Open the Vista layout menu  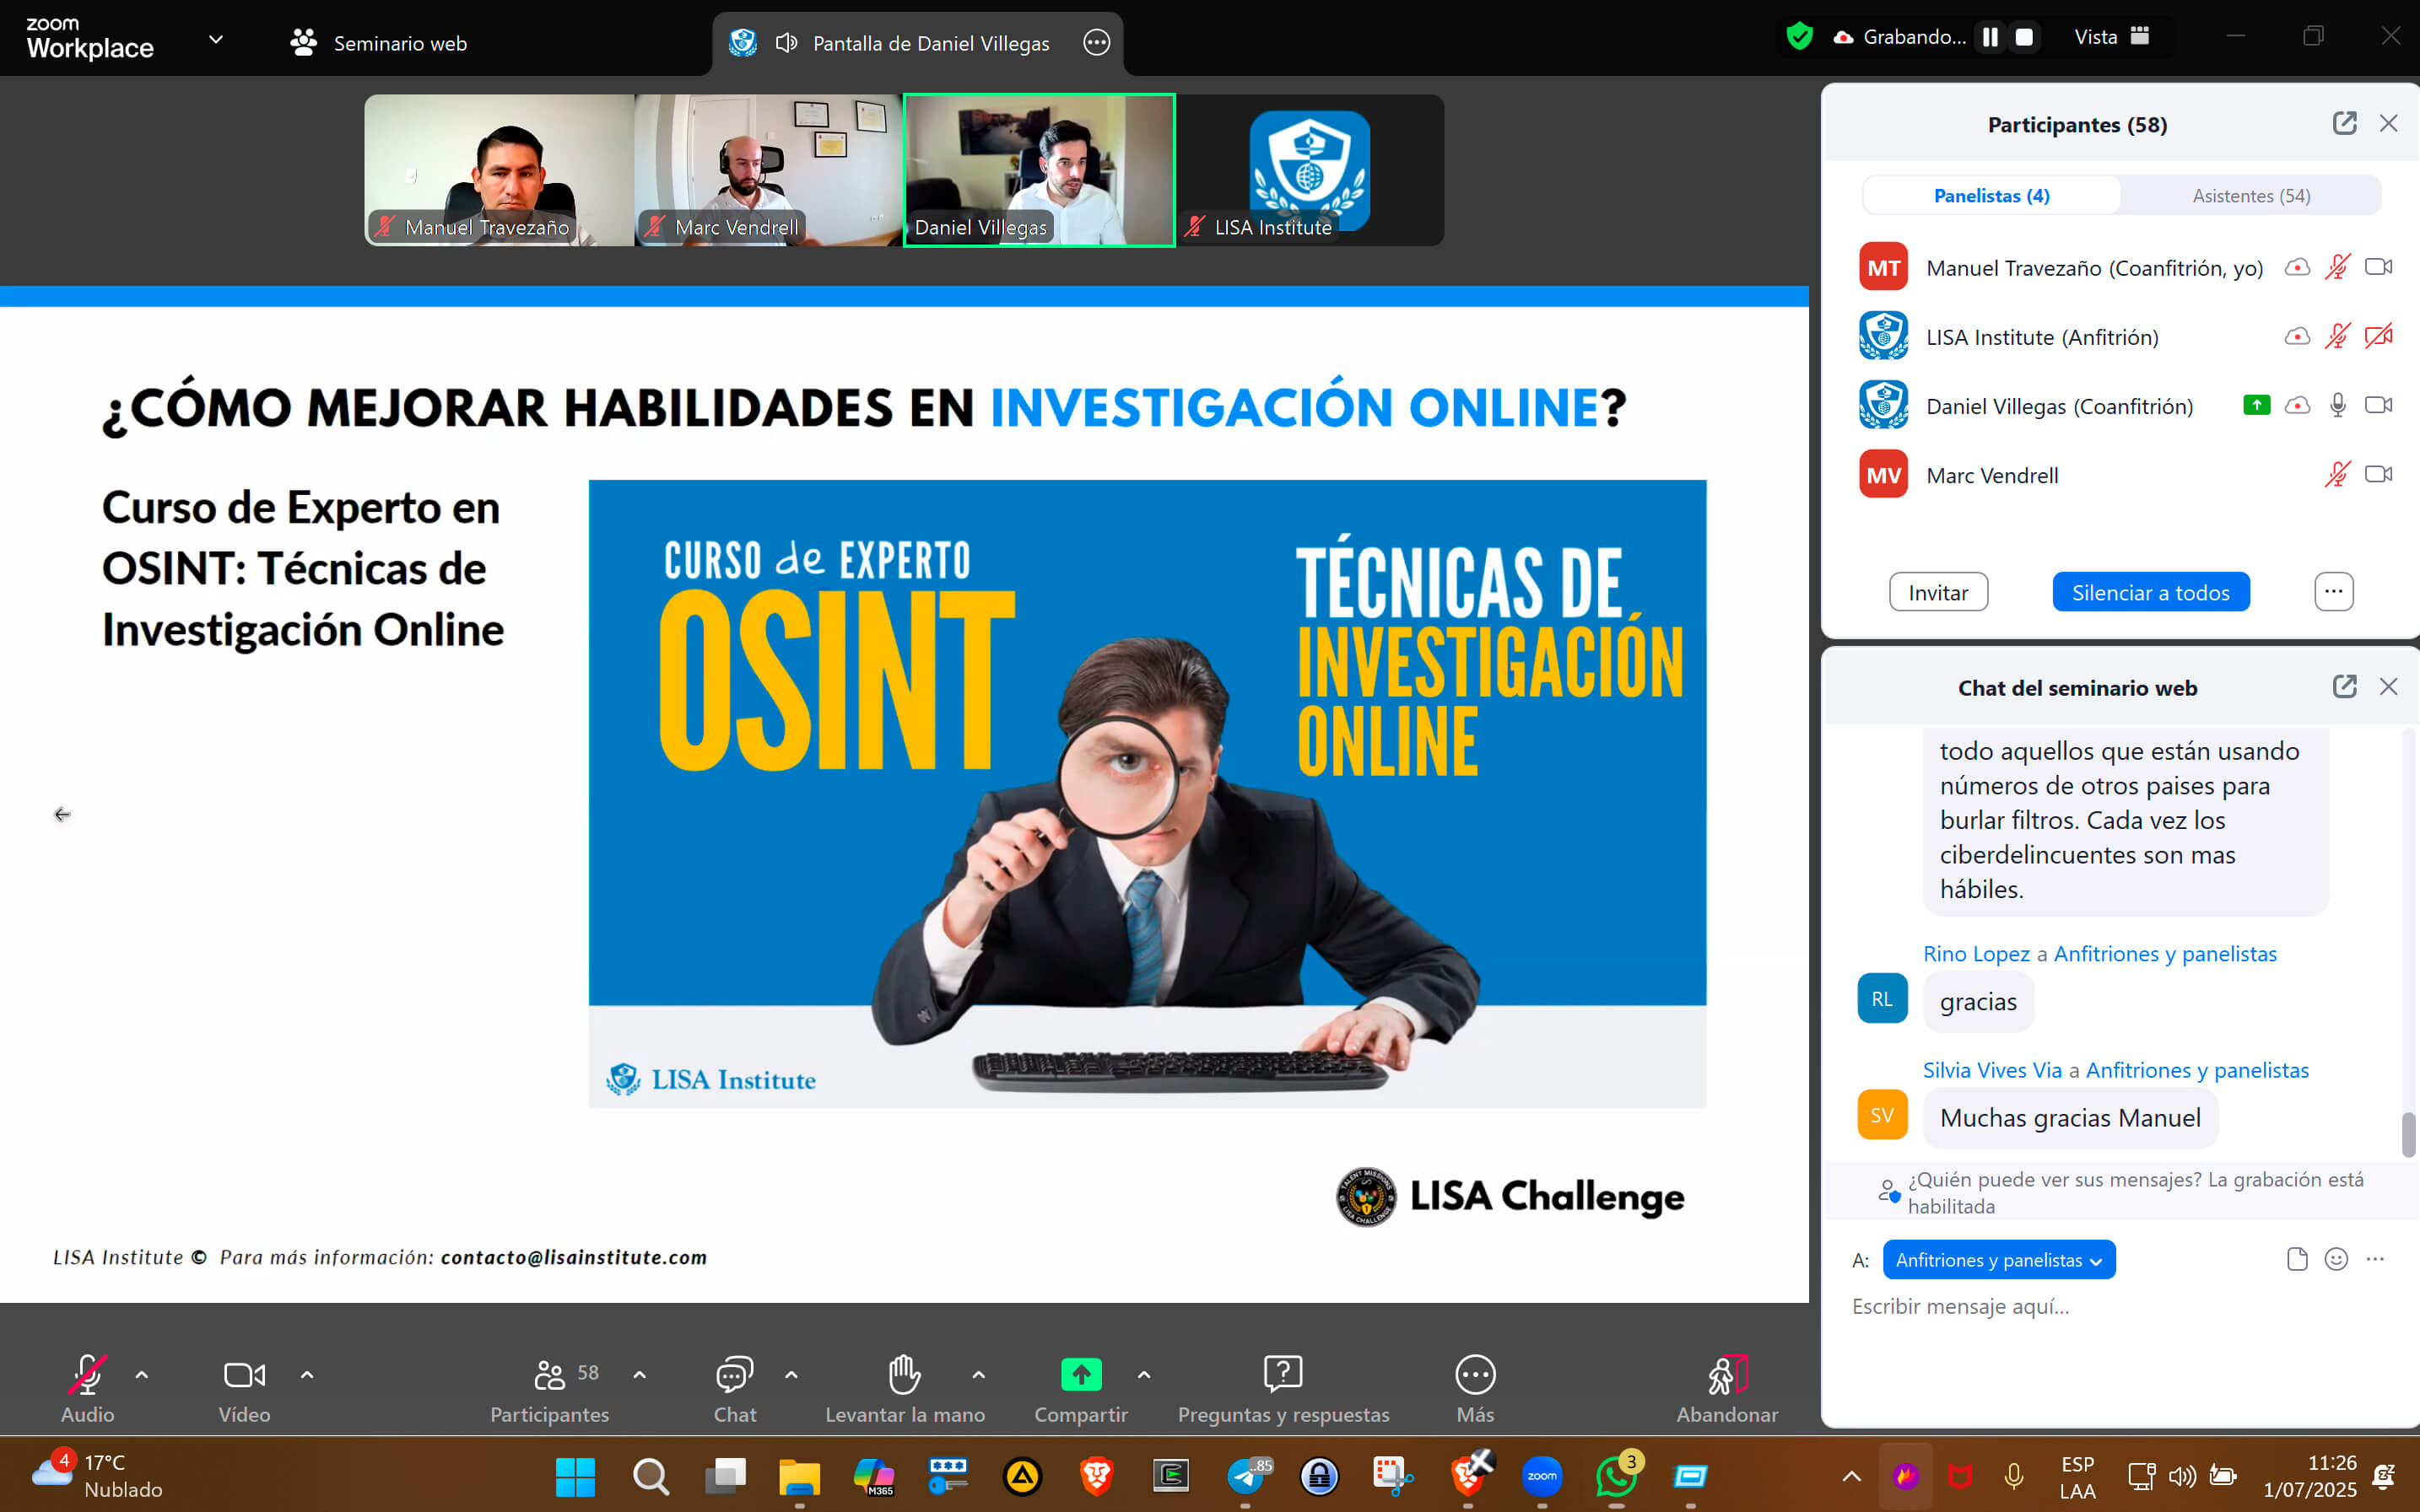(x=2111, y=37)
